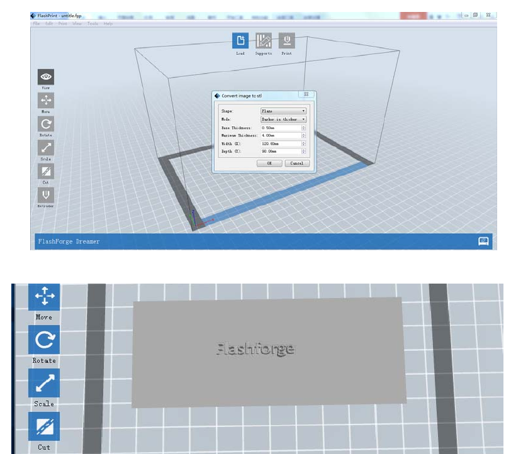Image resolution: width=528 pixels, height=454 pixels.
Task: Click the Mode: label in the dialog
Action: (226, 119)
